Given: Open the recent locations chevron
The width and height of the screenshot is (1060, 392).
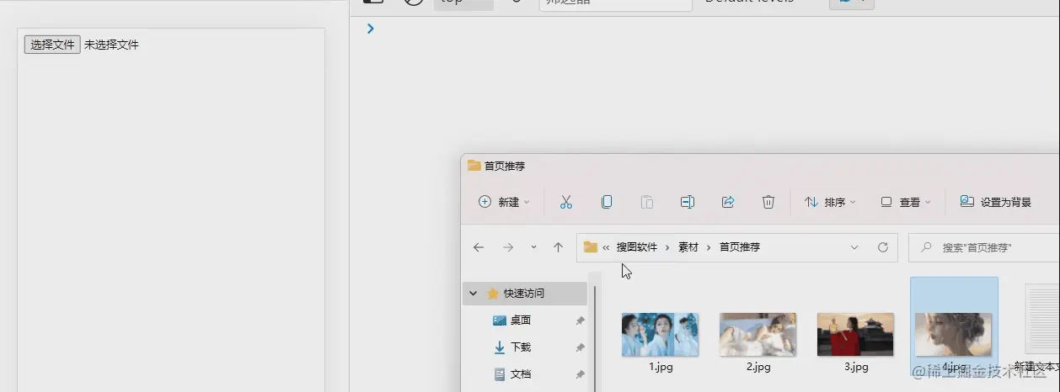Looking at the screenshot, I should coord(533,247).
